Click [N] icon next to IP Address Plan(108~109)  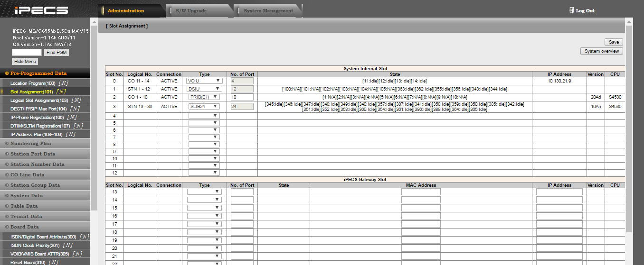(70, 134)
